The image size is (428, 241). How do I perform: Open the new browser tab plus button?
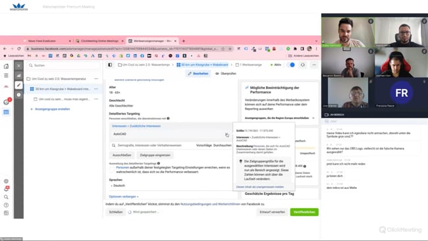click(x=184, y=41)
